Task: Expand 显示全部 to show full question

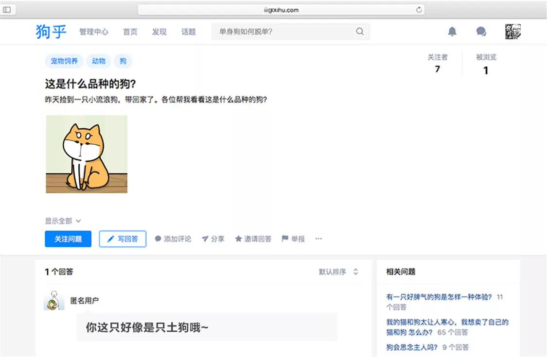Action: click(63, 221)
